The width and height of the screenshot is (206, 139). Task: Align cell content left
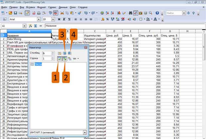coord(76,19)
